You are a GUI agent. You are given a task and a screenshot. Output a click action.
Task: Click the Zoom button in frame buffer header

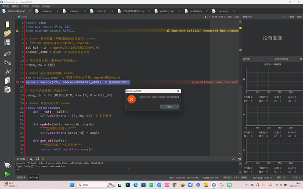(292, 17)
